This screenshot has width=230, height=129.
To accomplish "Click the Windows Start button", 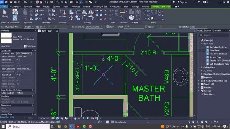I will coord(3,126).
